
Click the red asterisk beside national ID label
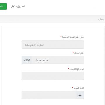tap(61, 36)
